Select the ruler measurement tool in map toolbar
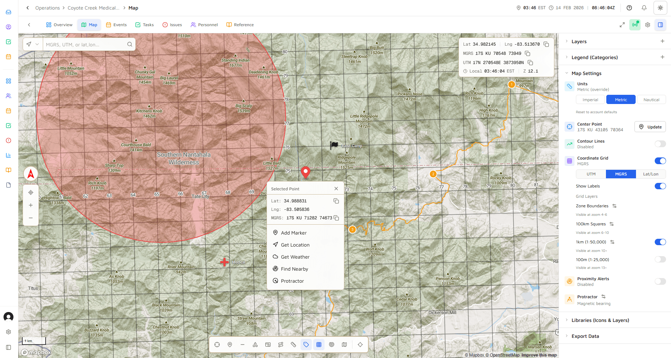The height and width of the screenshot is (358, 671). coord(293,344)
